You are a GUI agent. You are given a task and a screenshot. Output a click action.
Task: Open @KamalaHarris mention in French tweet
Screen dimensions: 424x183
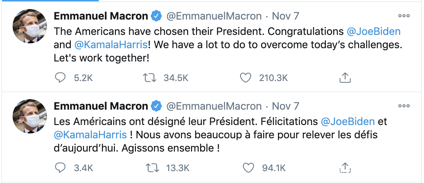[90, 135]
